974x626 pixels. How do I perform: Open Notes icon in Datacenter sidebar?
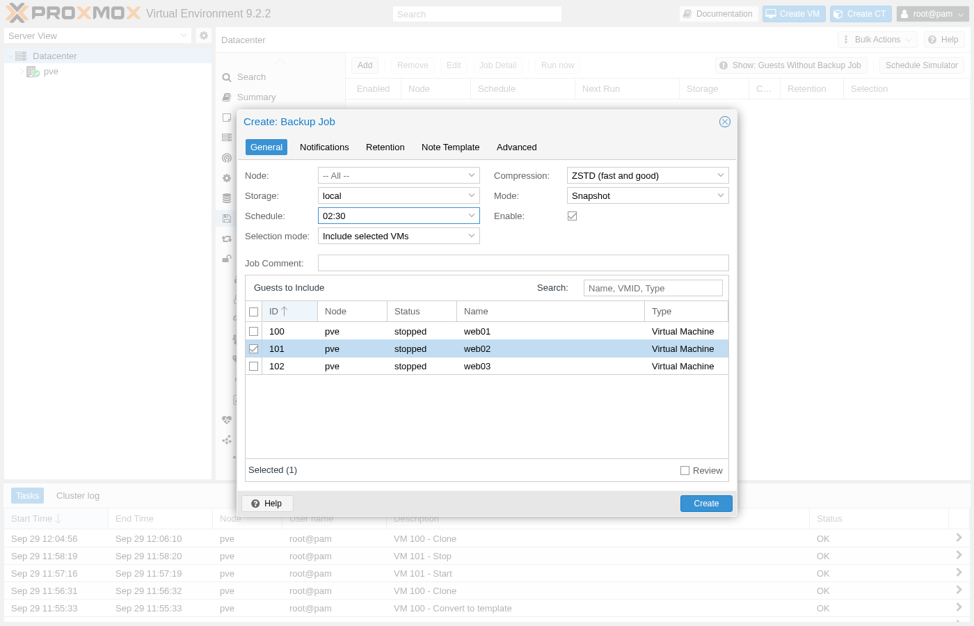pyautogui.click(x=227, y=118)
